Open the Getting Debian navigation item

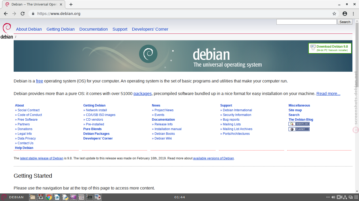click(x=60, y=29)
